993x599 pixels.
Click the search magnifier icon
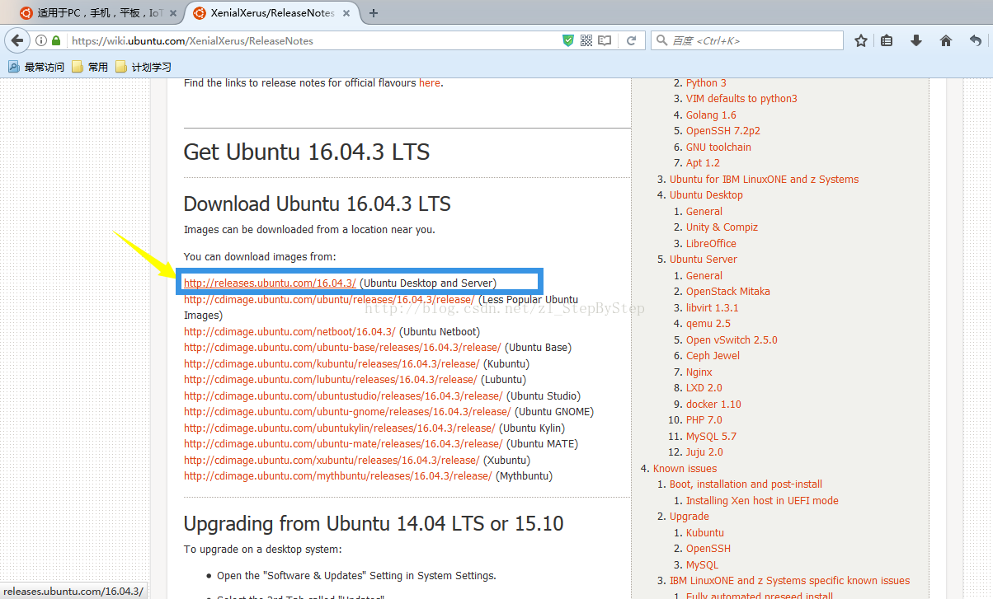[661, 40]
